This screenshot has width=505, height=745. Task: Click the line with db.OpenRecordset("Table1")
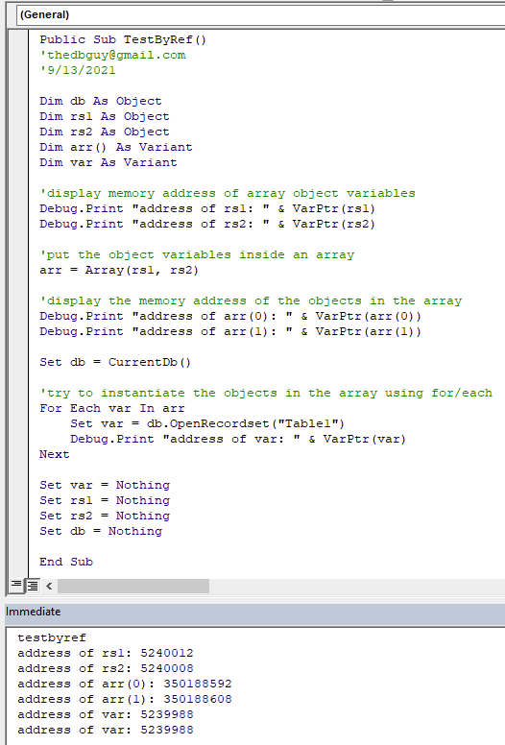click(x=207, y=423)
